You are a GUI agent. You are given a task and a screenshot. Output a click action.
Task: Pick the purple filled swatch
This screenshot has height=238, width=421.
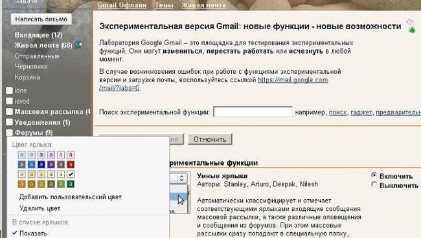[x=51, y=164]
